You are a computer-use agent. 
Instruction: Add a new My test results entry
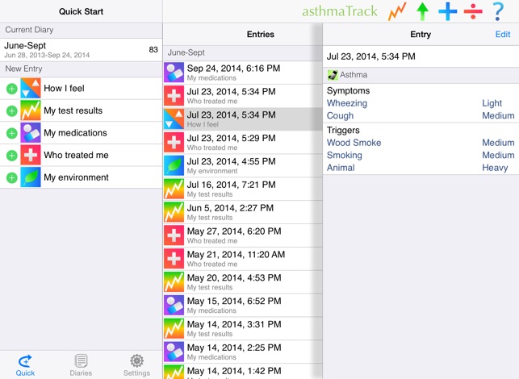11,110
